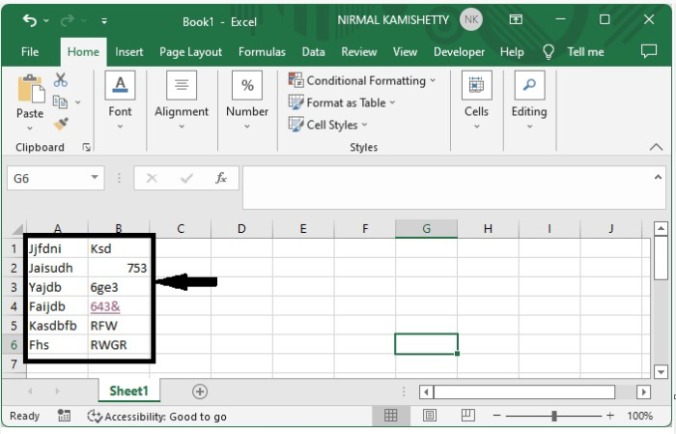Select the Format Painter brush
676x434 pixels.
tap(61, 124)
